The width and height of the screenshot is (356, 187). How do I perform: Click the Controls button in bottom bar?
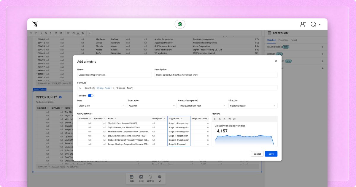point(150,178)
